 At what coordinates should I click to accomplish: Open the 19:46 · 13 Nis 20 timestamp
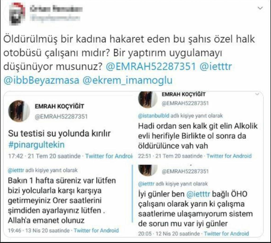[39, 231]
